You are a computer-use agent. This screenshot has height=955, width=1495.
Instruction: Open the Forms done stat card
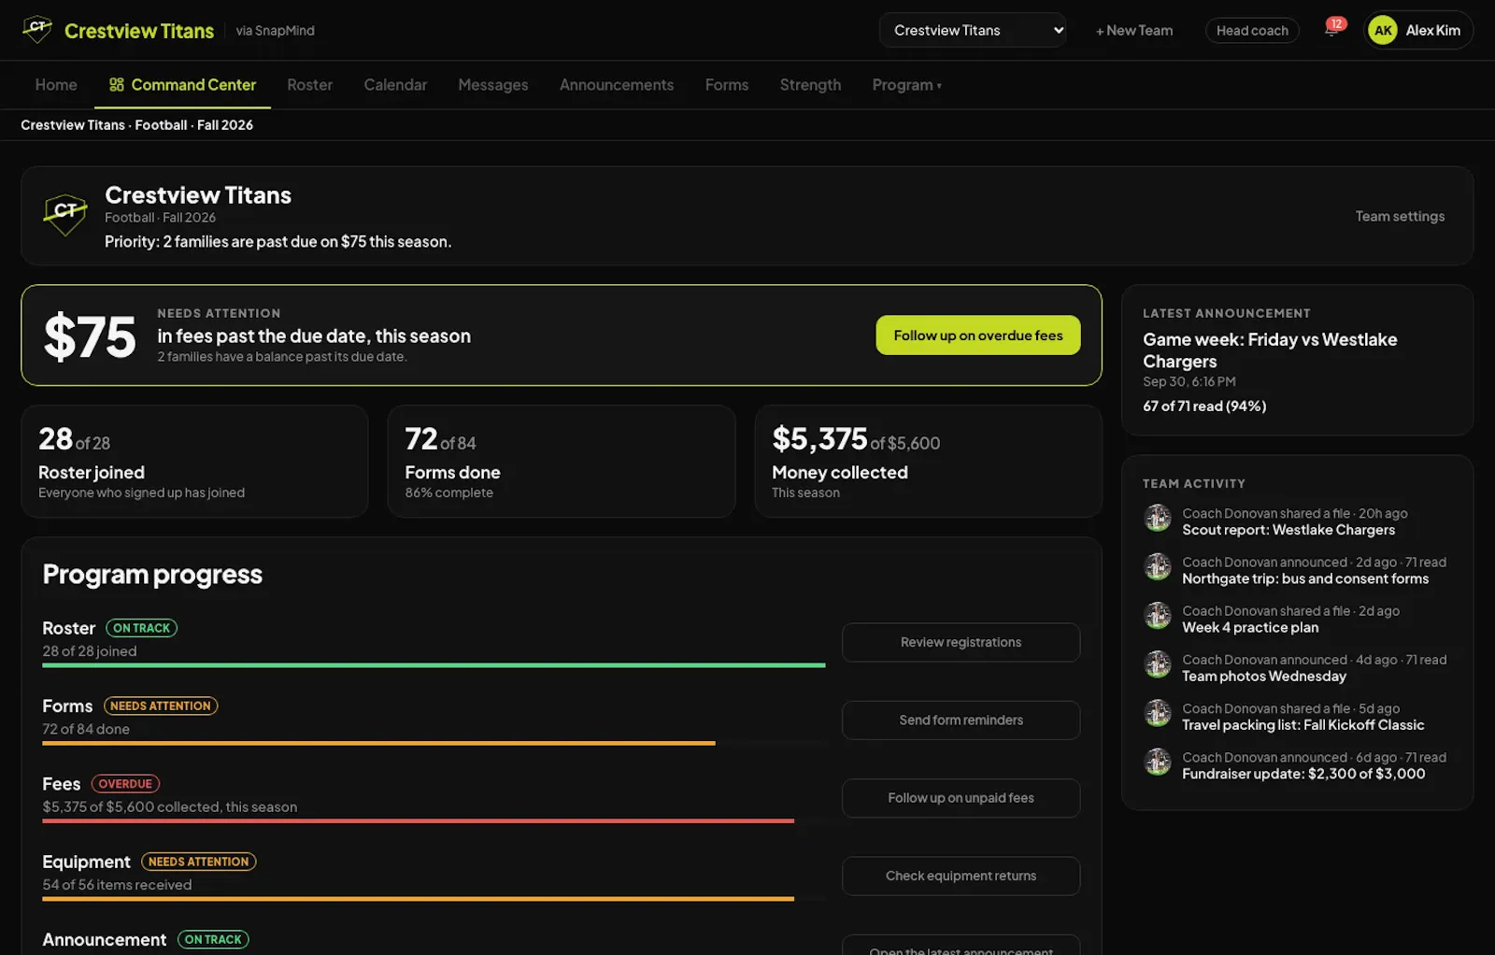point(562,462)
